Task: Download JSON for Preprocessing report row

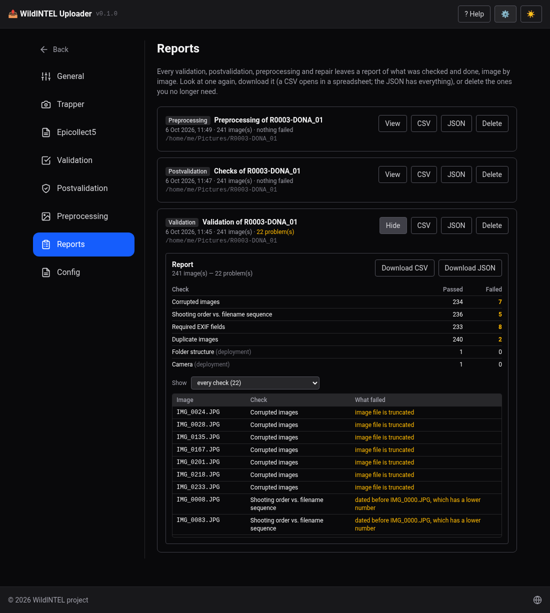Action: click(x=456, y=123)
